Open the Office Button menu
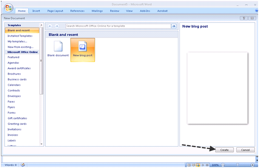 click(x=8, y=8)
